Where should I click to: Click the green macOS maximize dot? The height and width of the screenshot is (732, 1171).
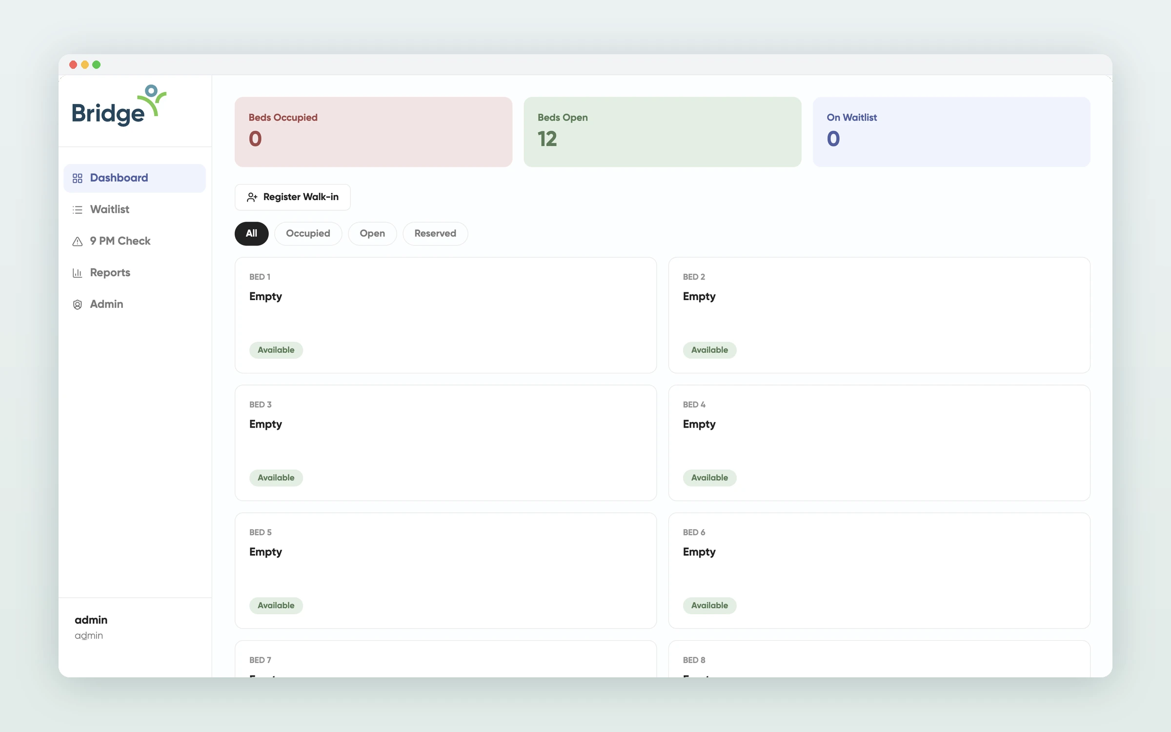click(97, 65)
